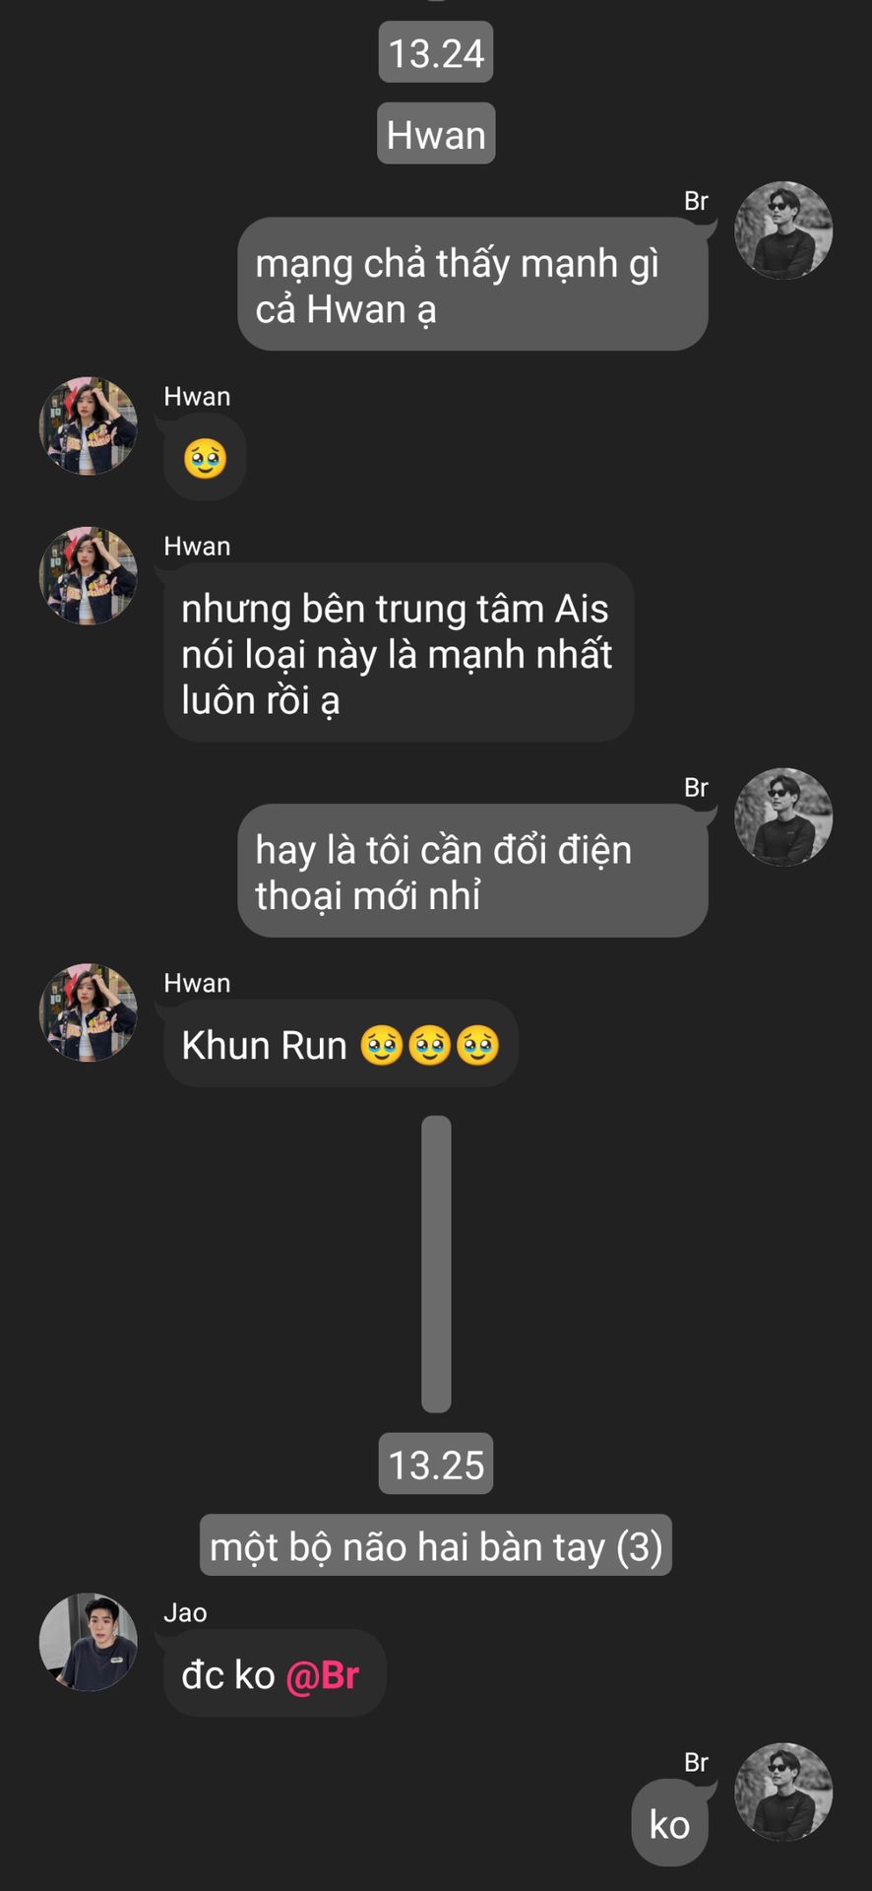Tap the gray vertical divider bar

pos(436,1264)
